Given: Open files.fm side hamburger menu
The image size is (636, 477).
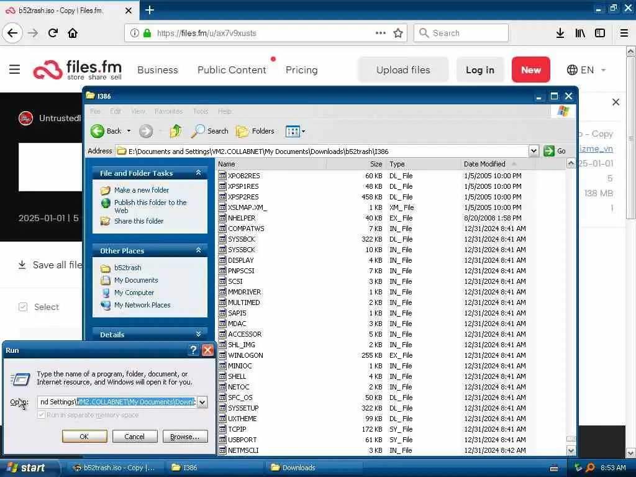Looking at the screenshot, I should (15, 70).
